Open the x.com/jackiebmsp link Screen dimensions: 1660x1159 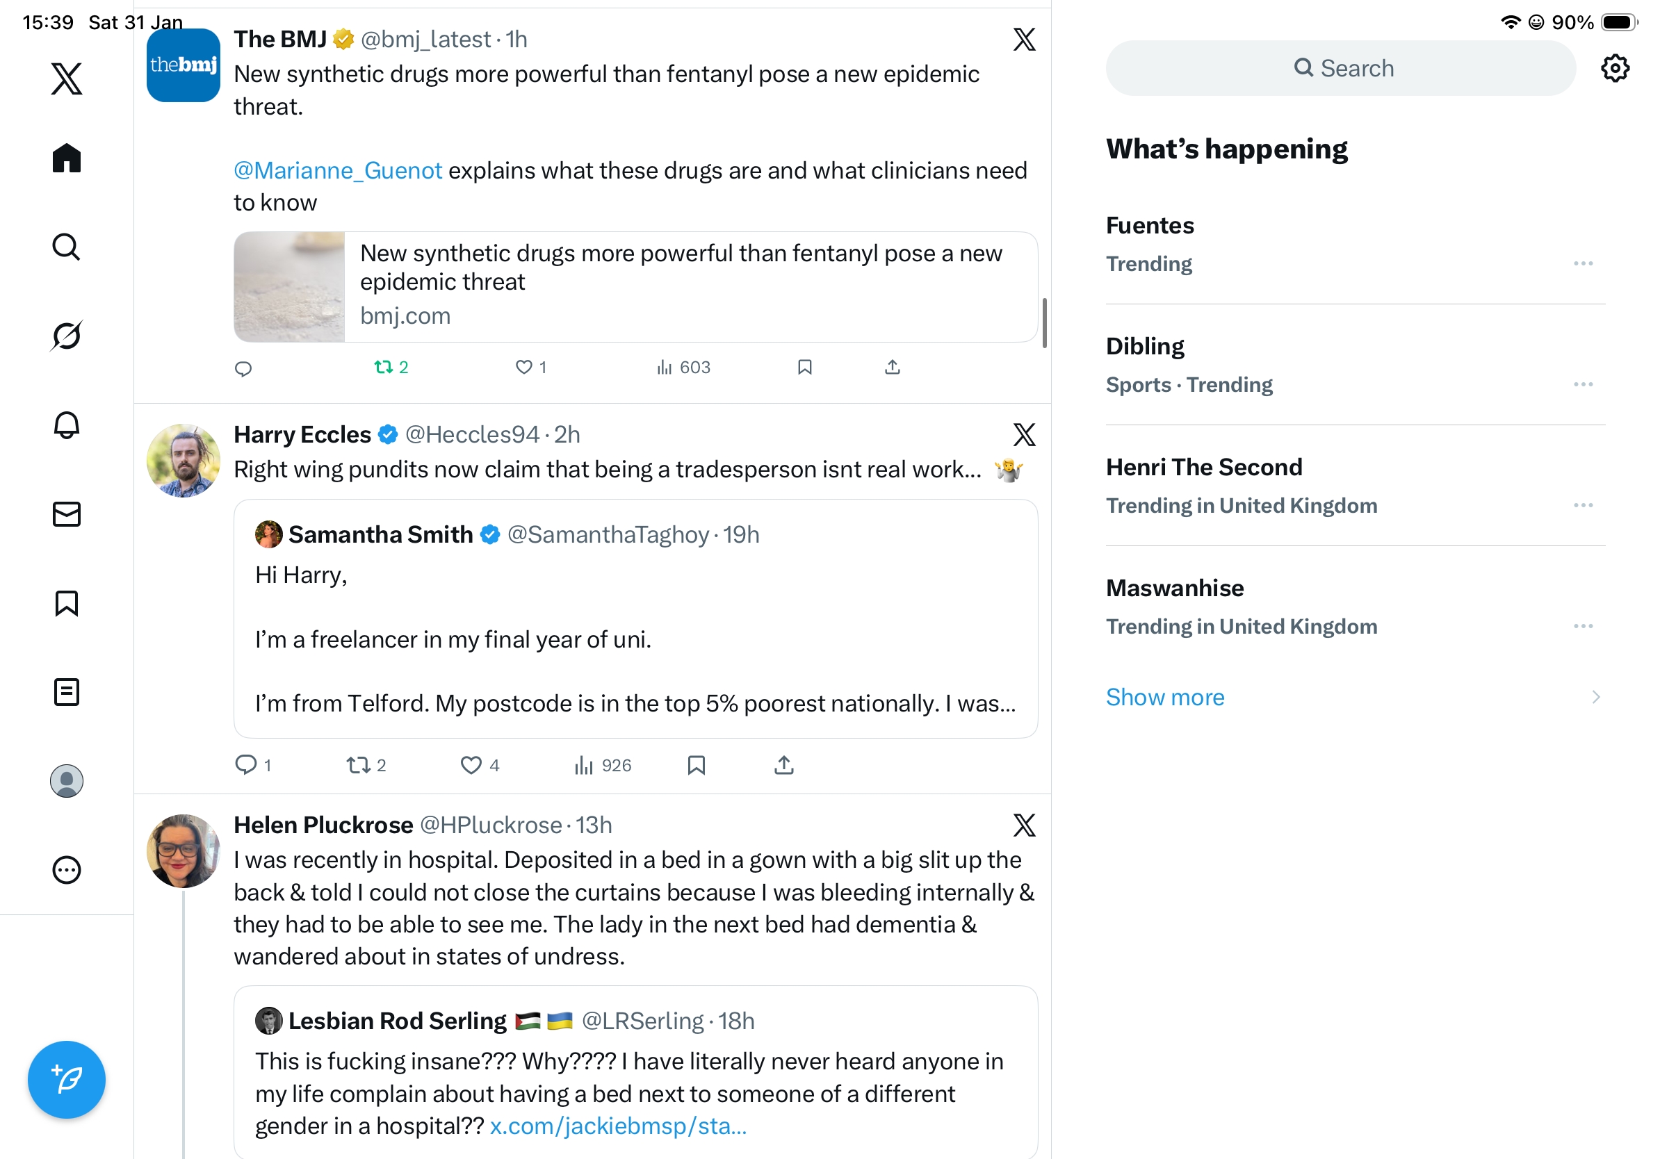click(618, 1126)
